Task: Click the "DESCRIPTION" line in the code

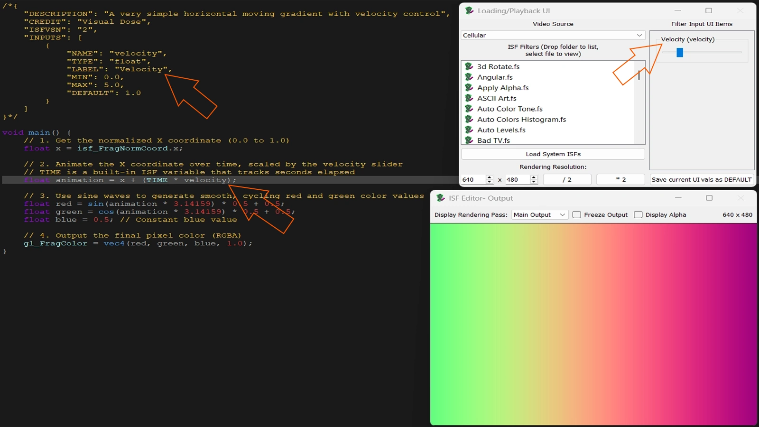Action: pos(237,14)
